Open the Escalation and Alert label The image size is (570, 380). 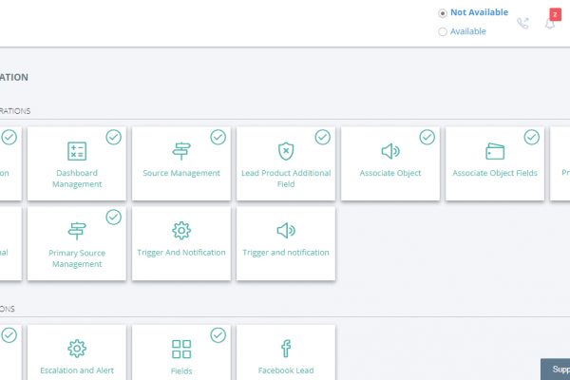[x=77, y=370]
